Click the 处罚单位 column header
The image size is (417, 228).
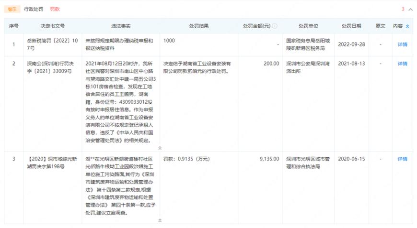pyautogui.click(x=308, y=26)
